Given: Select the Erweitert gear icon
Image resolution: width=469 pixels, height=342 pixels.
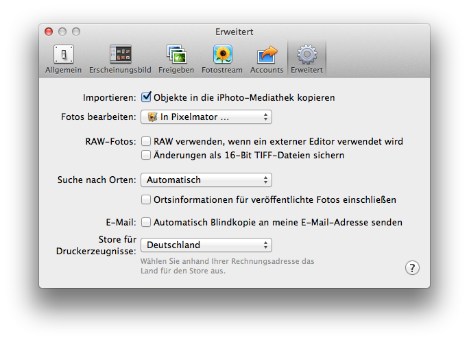Looking at the screenshot, I should (306, 58).
